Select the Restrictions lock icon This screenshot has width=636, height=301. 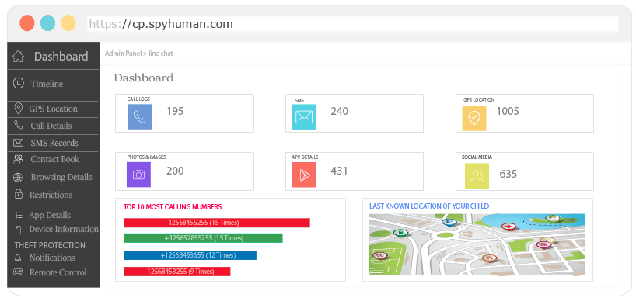pyautogui.click(x=18, y=194)
